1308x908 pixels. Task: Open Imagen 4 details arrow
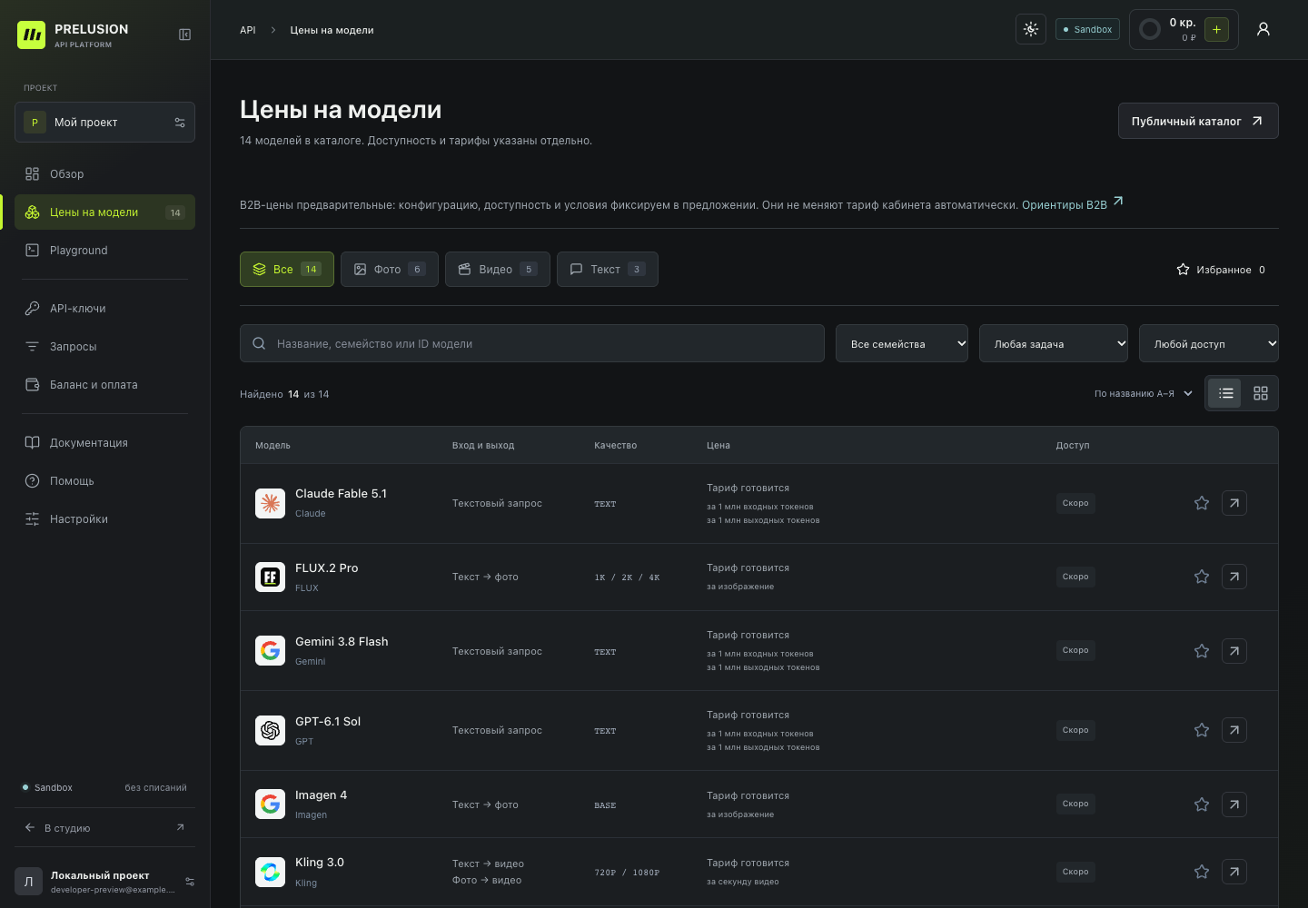tap(1234, 804)
